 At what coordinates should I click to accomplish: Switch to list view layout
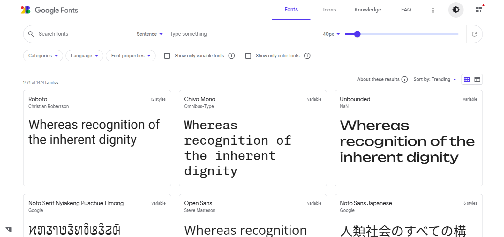477,79
